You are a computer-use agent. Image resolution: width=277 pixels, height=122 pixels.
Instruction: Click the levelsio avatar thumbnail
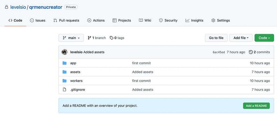[x=65, y=52]
